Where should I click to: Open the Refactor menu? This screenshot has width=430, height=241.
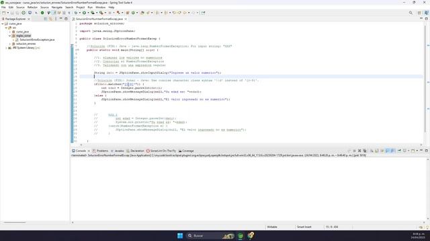(x=32, y=7)
